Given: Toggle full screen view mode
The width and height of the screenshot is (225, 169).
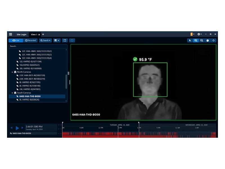Looking at the screenshot, I should [65, 41].
